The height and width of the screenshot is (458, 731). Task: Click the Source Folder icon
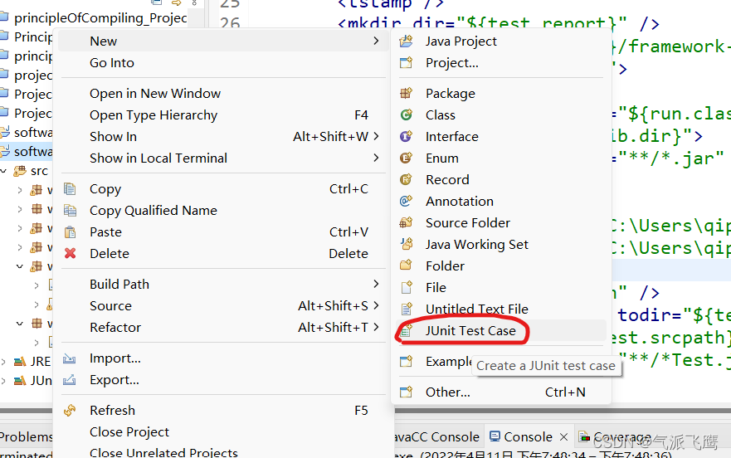pos(406,222)
